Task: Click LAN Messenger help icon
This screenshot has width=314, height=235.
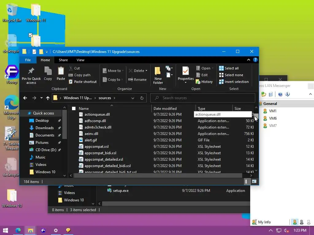Action: click(280, 94)
